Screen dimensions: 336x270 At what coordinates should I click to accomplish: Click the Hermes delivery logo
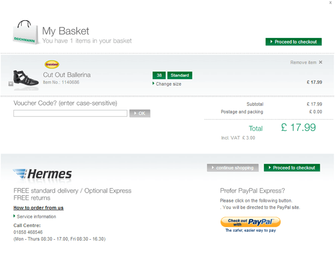pos(43,174)
